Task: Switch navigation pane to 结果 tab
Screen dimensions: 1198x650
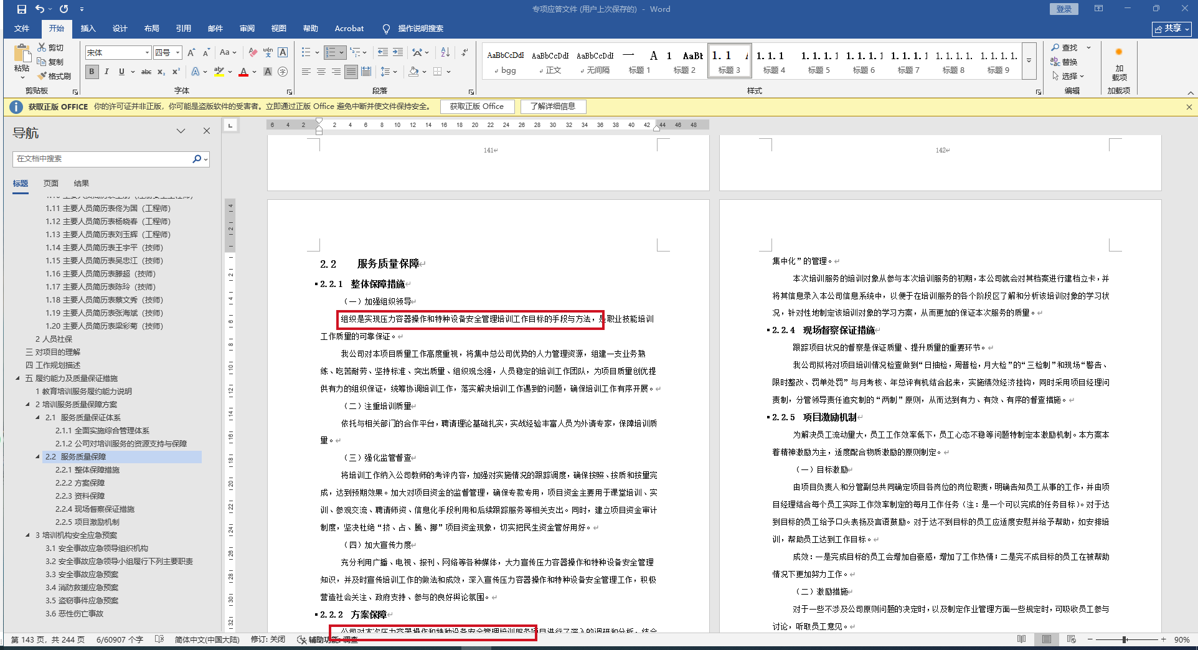Action: pyautogui.click(x=82, y=183)
